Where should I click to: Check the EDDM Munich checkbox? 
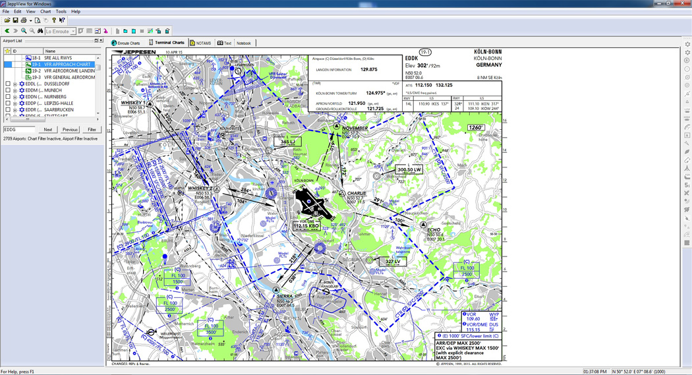(x=8, y=90)
